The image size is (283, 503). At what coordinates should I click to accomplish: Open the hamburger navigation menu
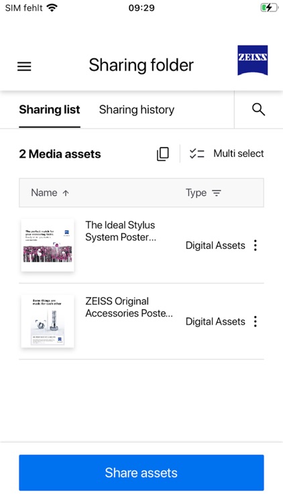(24, 66)
